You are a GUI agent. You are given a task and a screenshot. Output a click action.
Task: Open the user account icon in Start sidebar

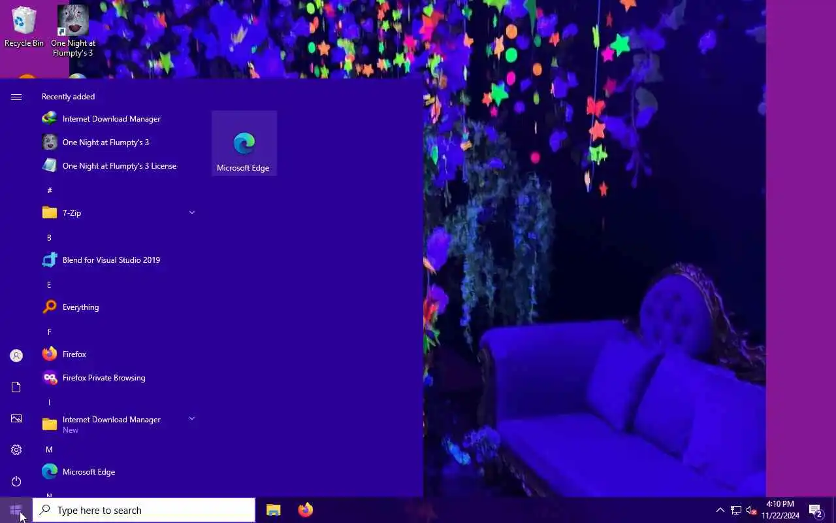coord(16,356)
